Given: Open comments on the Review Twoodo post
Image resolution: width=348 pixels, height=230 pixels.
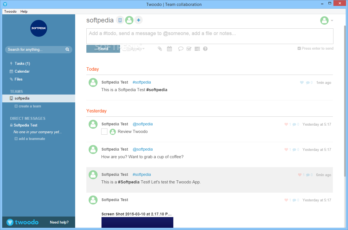Looking at the screenshot, I should click(x=296, y=124).
